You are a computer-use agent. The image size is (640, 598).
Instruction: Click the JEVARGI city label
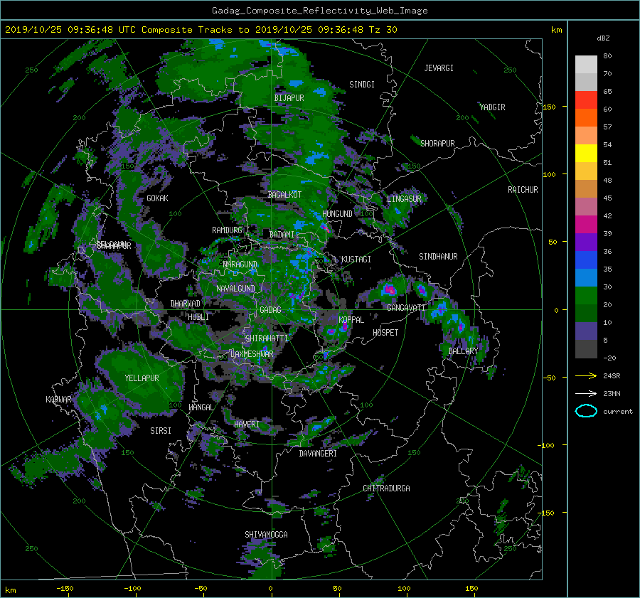tap(439, 68)
